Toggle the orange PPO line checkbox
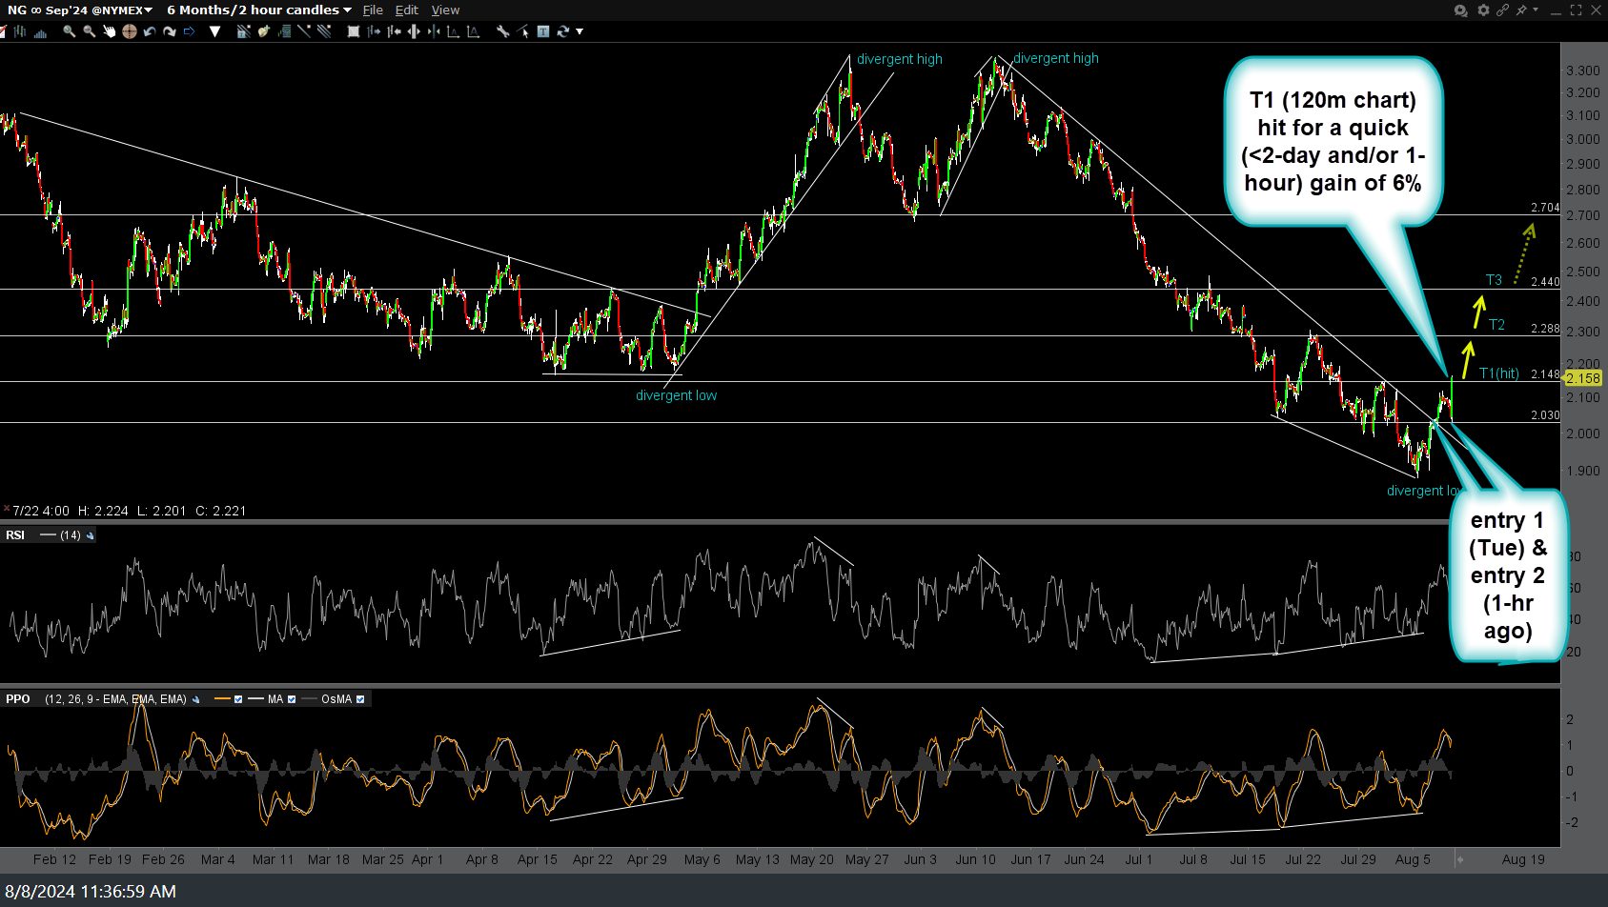 click(x=238, y=699)
